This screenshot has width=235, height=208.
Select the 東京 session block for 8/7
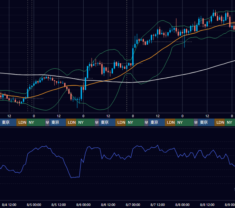point(157,122)
